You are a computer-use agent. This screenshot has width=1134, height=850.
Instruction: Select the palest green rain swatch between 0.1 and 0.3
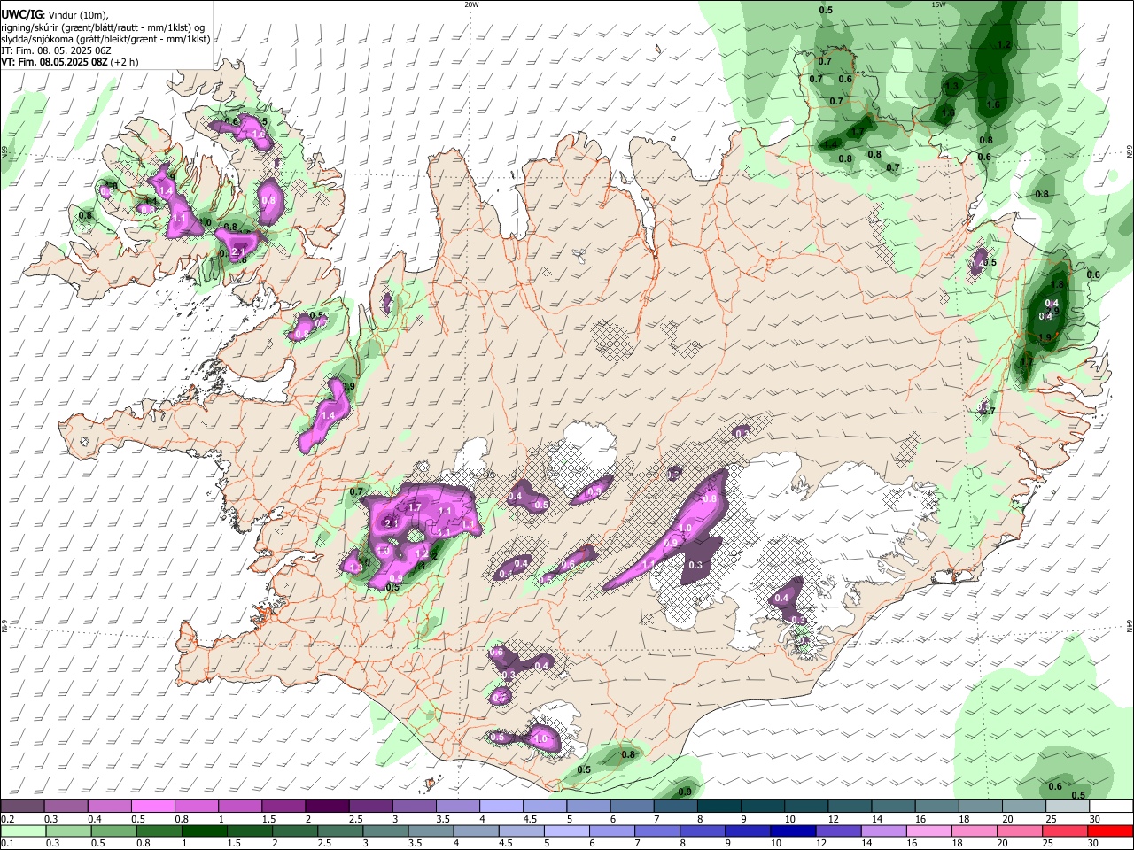[22, 831]
